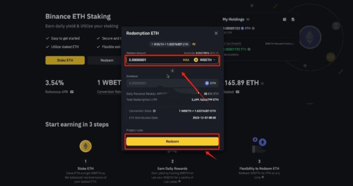
Task: Click the Redeem Amount input field
Action: coord(154,60)
